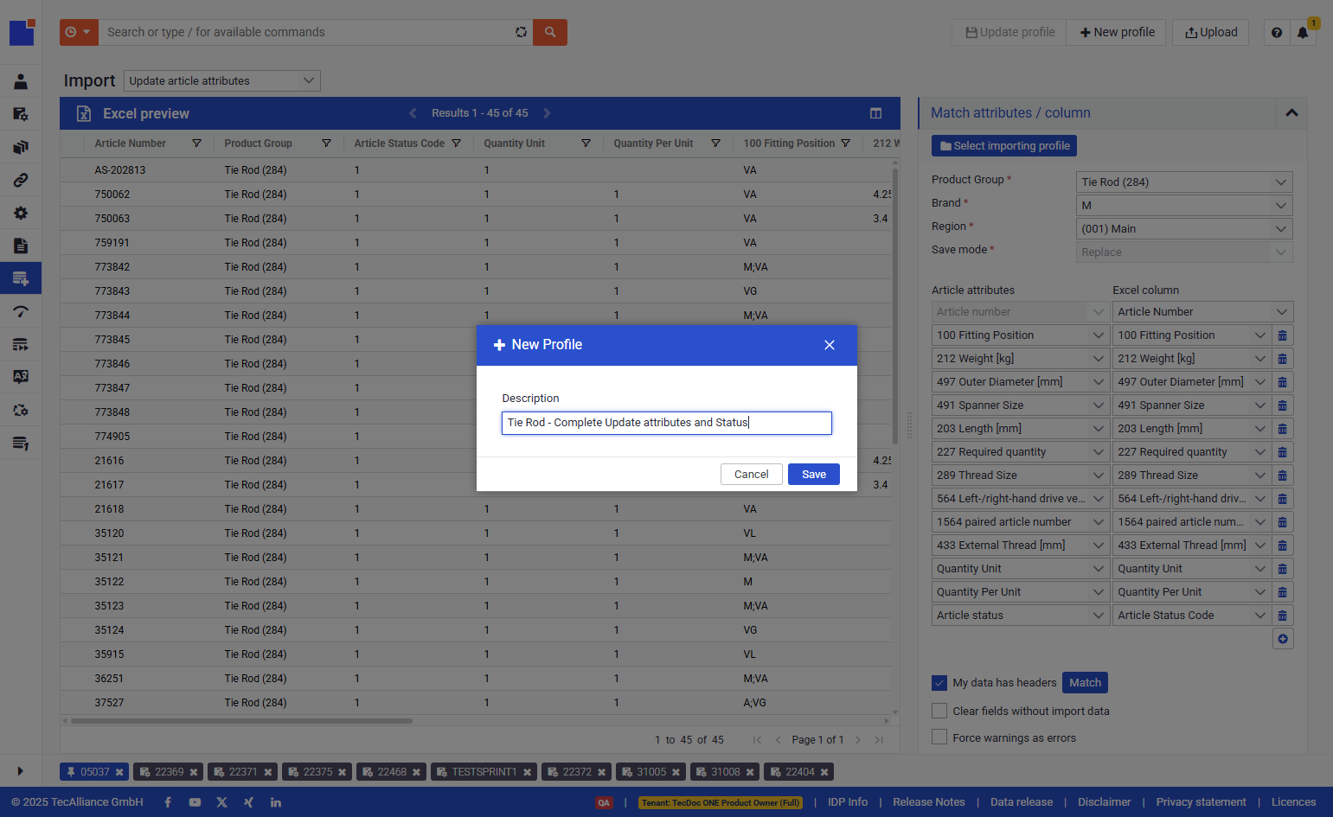Delete the 100 Fitting Position mapping
The height and width of the screenshot is (817, 1333).
click(x=1283, y=335)
